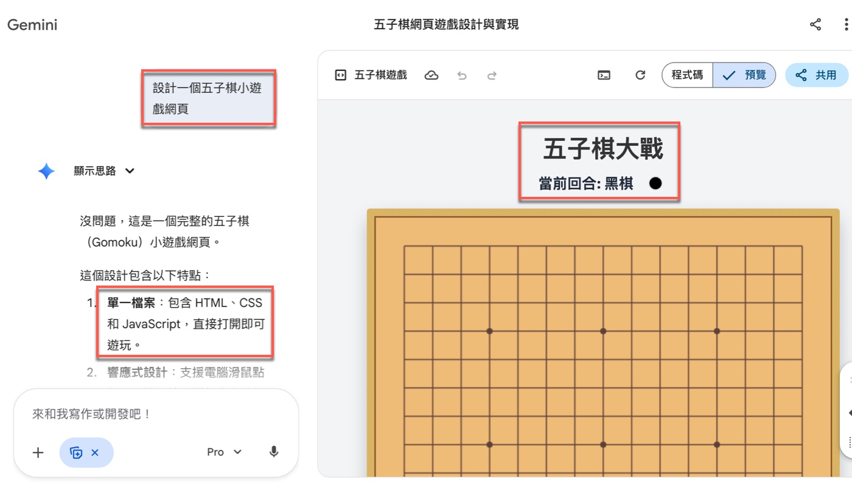
Task: Click the Gemini logo at top left
Action: 32,24
